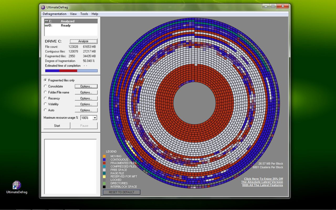
Task: Click the Contiguous blue legend swatch
Action: [x=104, y=160]
